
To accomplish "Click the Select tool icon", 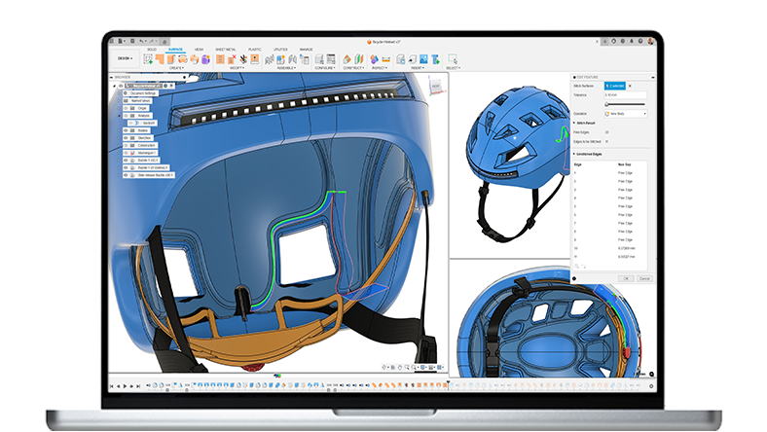I will click(453, 59).
